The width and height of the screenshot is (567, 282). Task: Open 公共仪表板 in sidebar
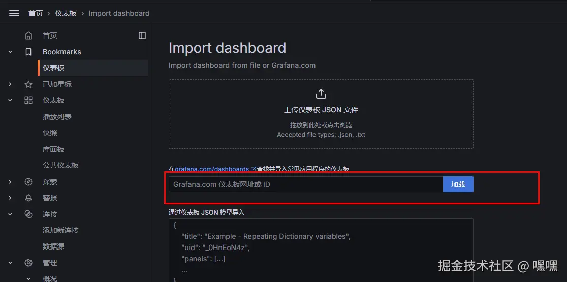61,165
